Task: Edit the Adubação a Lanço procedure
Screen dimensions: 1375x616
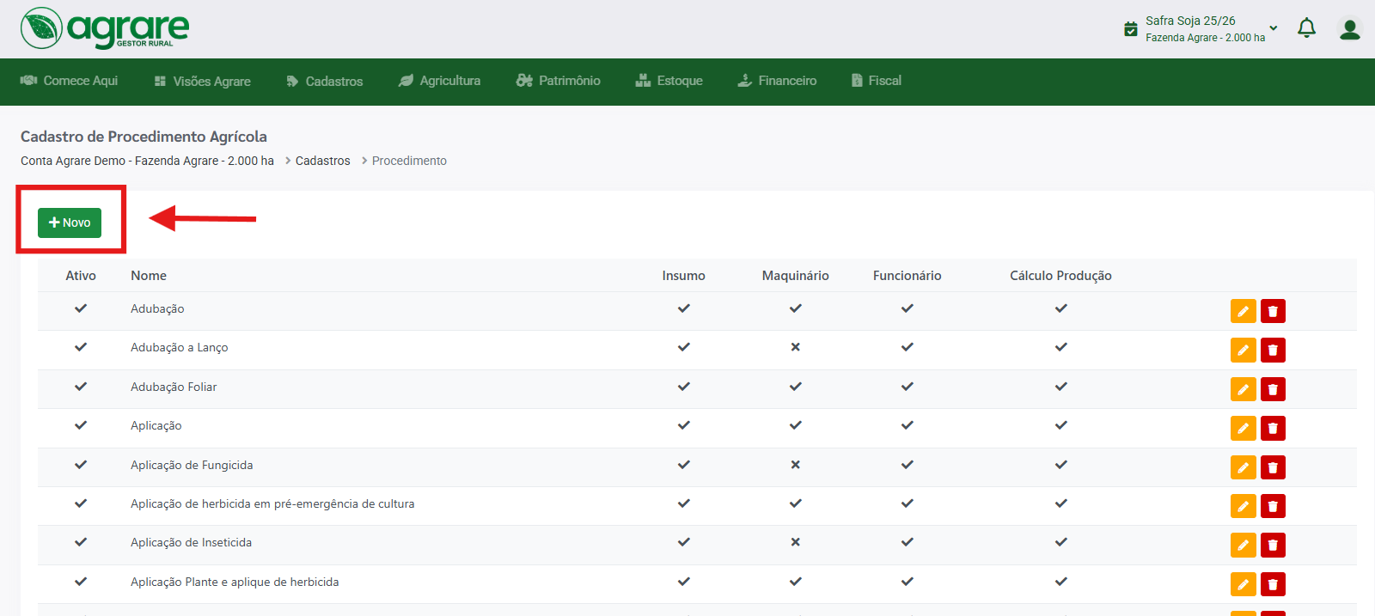Action: [1243, 350]
